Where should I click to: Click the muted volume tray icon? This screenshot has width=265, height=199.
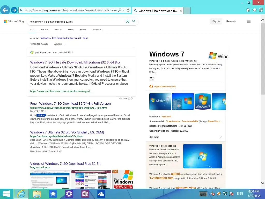213,194
